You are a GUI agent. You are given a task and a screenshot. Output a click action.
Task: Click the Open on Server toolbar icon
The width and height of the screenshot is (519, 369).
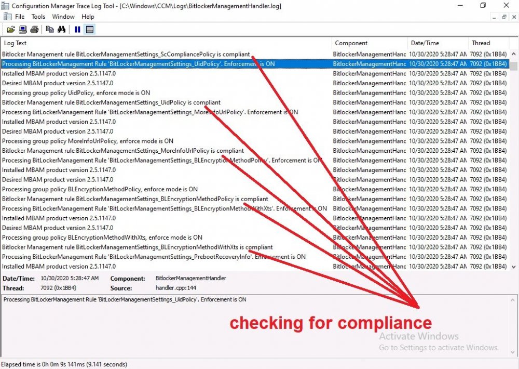coord(22,30)
